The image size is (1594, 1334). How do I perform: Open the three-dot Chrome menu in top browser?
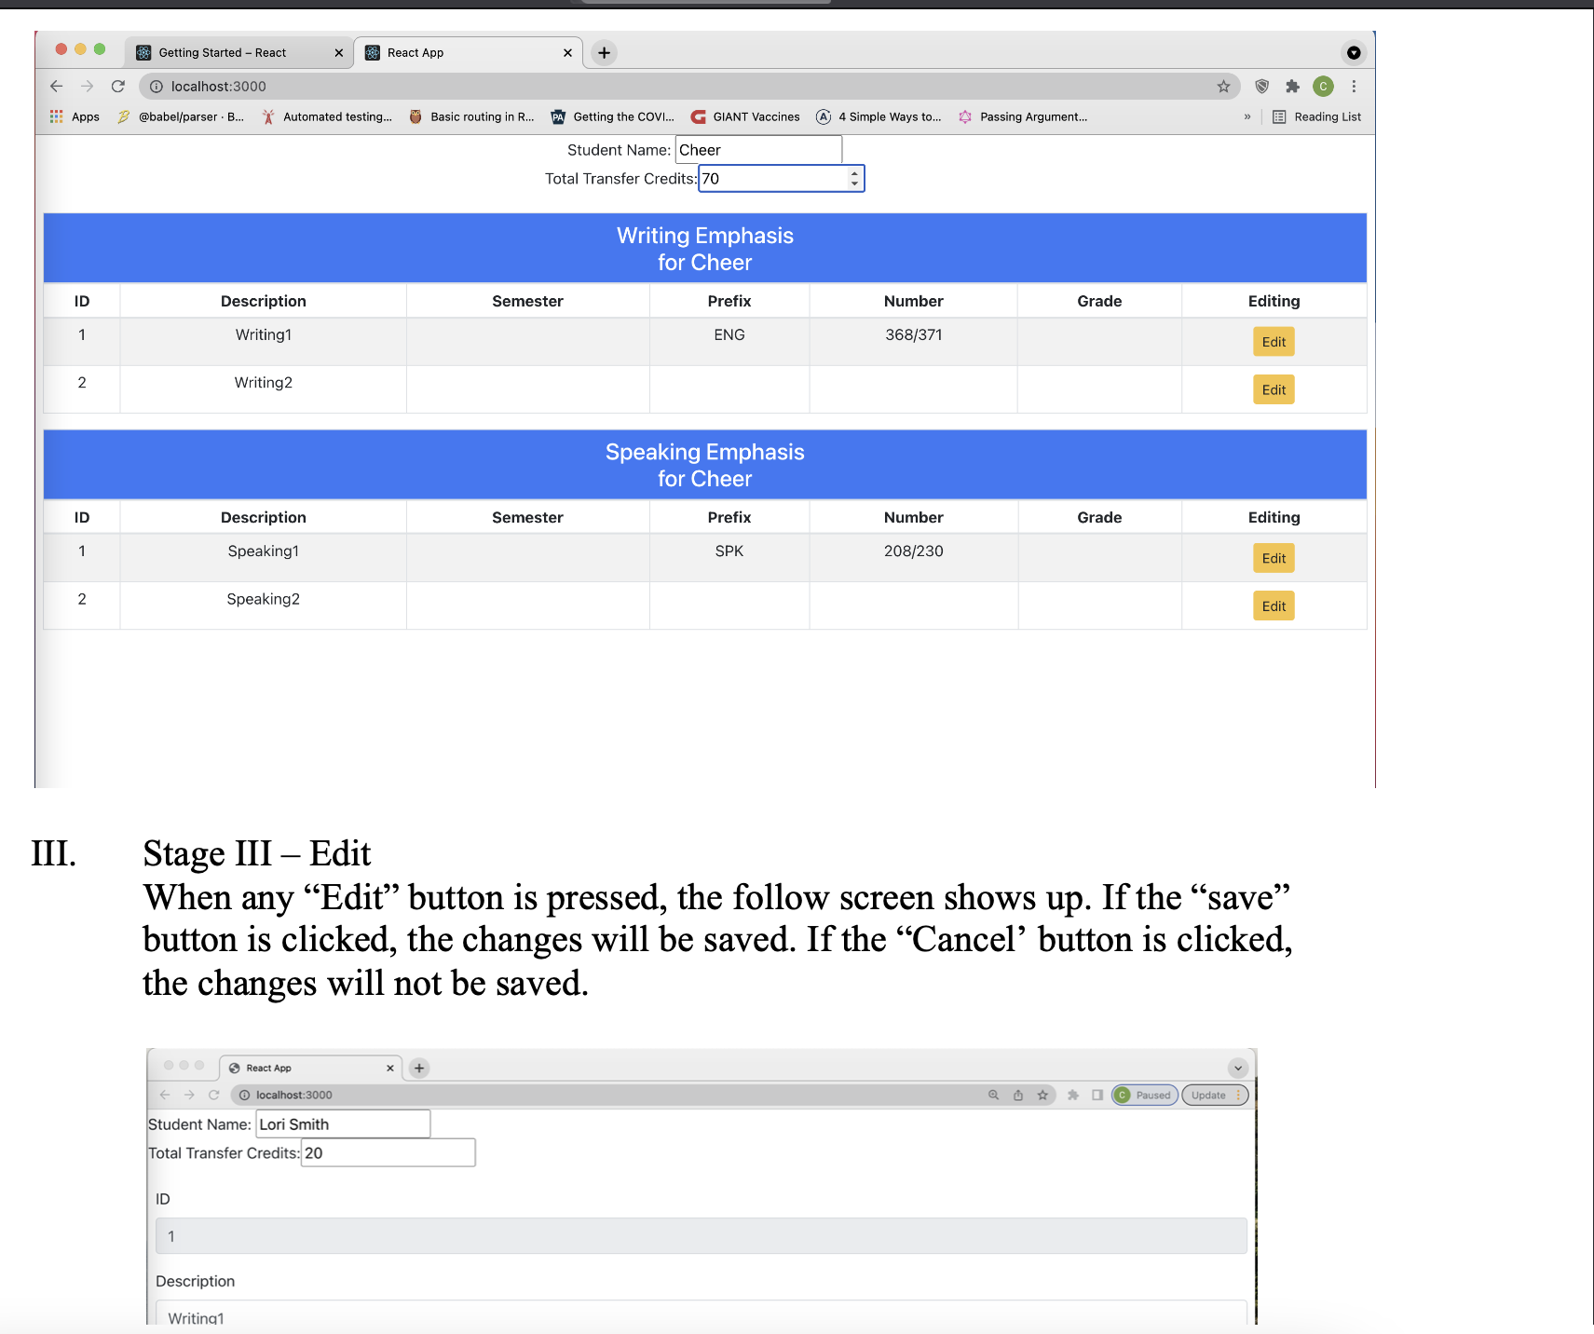coord(1354,87)
